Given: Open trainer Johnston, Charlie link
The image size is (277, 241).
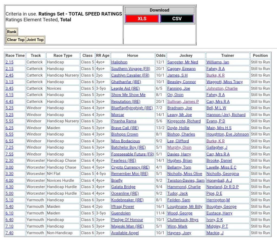Looking at the screenshot, I should [x=222, y=88].
